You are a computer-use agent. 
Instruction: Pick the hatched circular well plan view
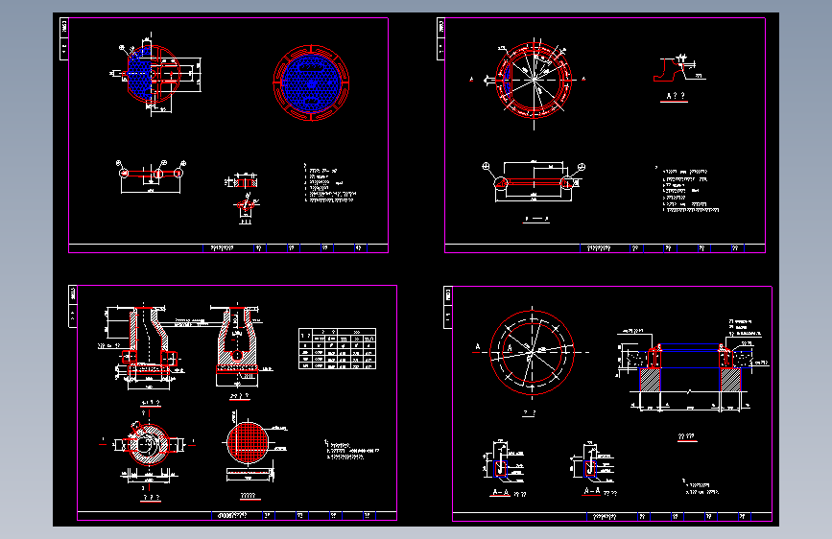pos(149,445)
